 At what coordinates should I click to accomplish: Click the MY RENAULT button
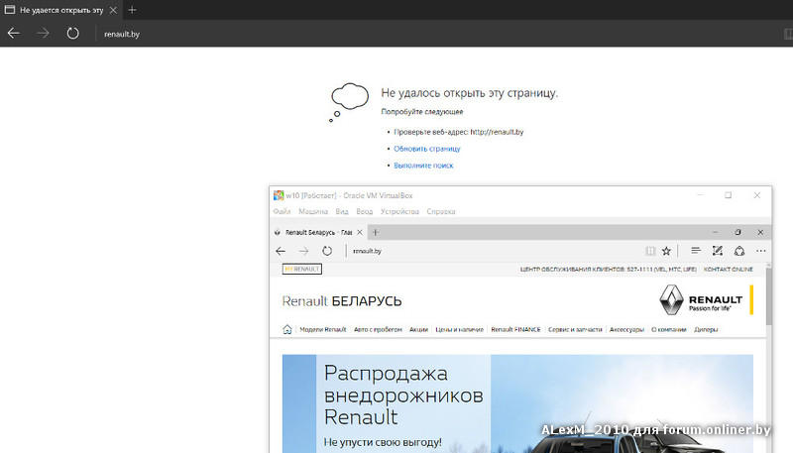(302, 269)
